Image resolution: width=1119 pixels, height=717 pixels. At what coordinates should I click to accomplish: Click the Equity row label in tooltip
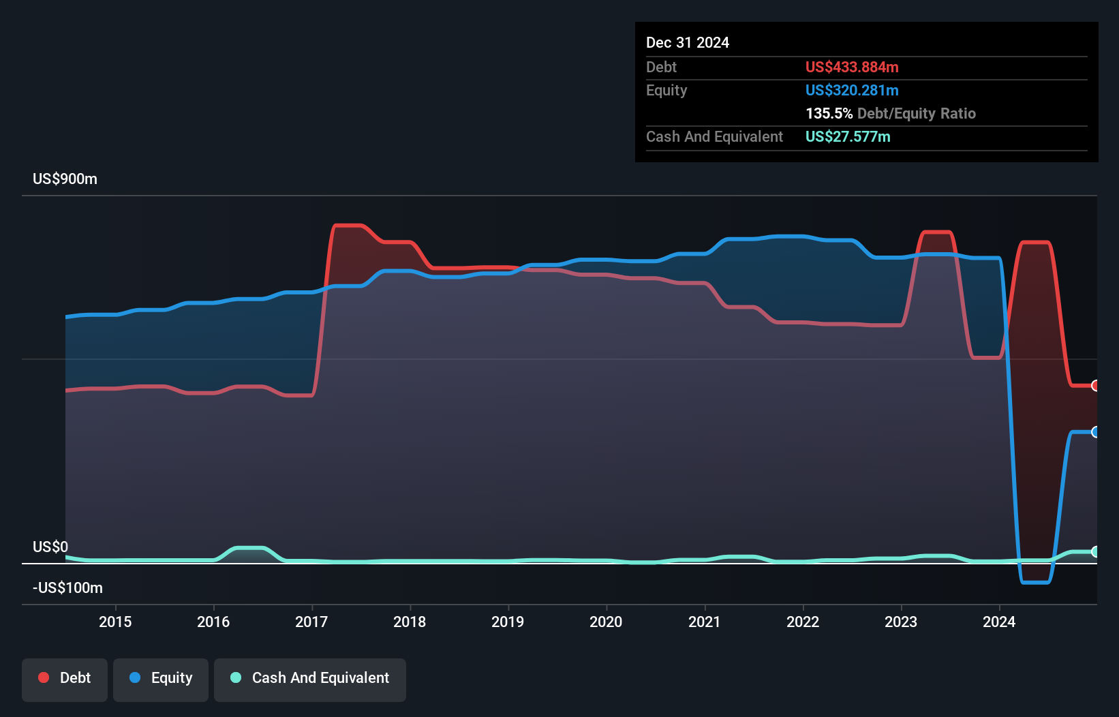point(666,91)
